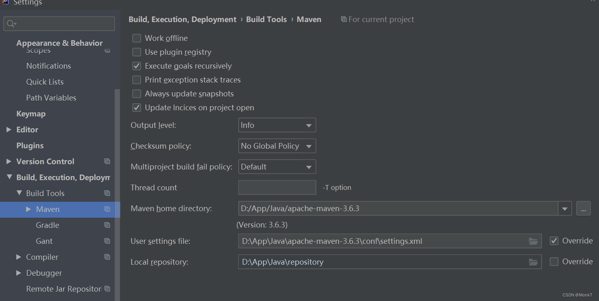The height and width of the screenshot is (301, 599).
Task: Open the Keymap settings page
Action: tap(31, 114)
